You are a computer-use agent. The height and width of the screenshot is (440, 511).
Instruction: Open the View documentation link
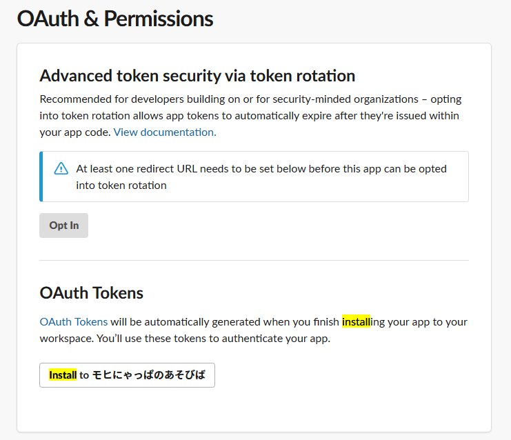(165, 132)
